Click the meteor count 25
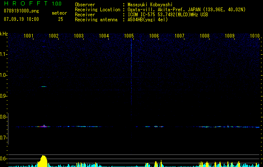 pos(61,19)
